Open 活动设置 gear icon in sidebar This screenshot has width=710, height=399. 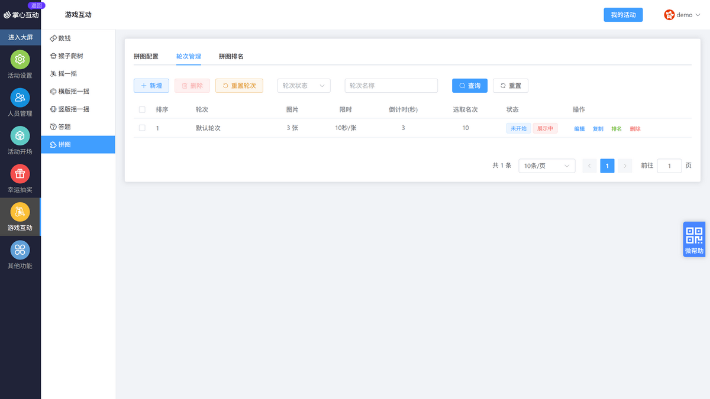tap(20, 60)
